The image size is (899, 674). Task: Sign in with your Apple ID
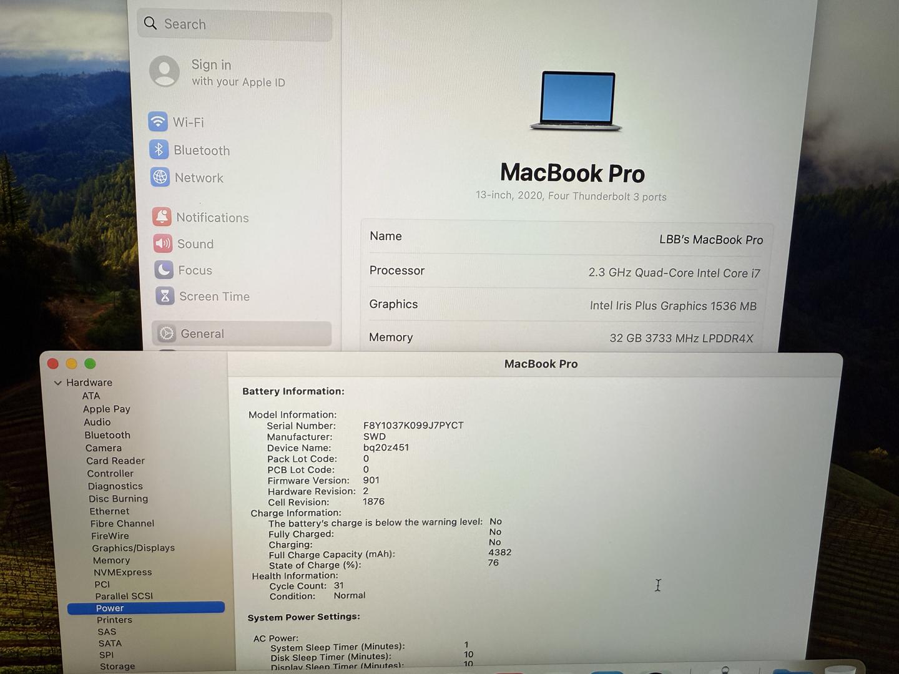238,72
